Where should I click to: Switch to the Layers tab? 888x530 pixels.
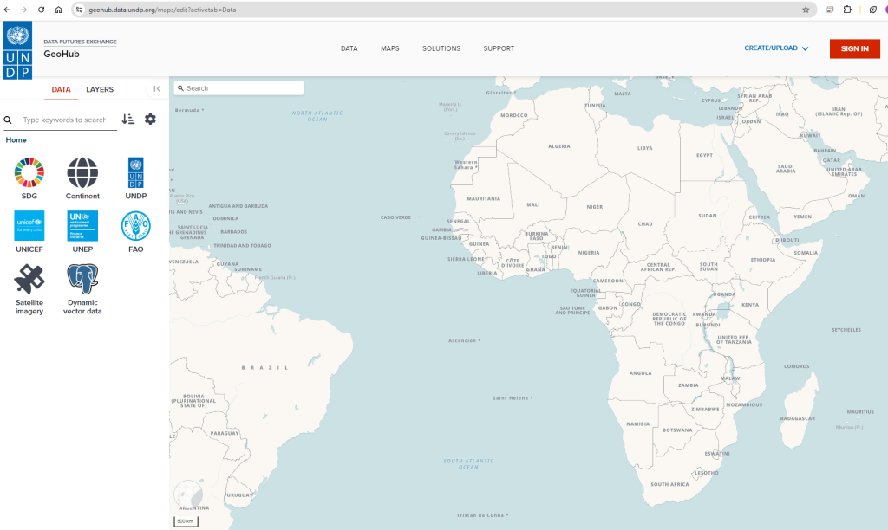point(100,89)
